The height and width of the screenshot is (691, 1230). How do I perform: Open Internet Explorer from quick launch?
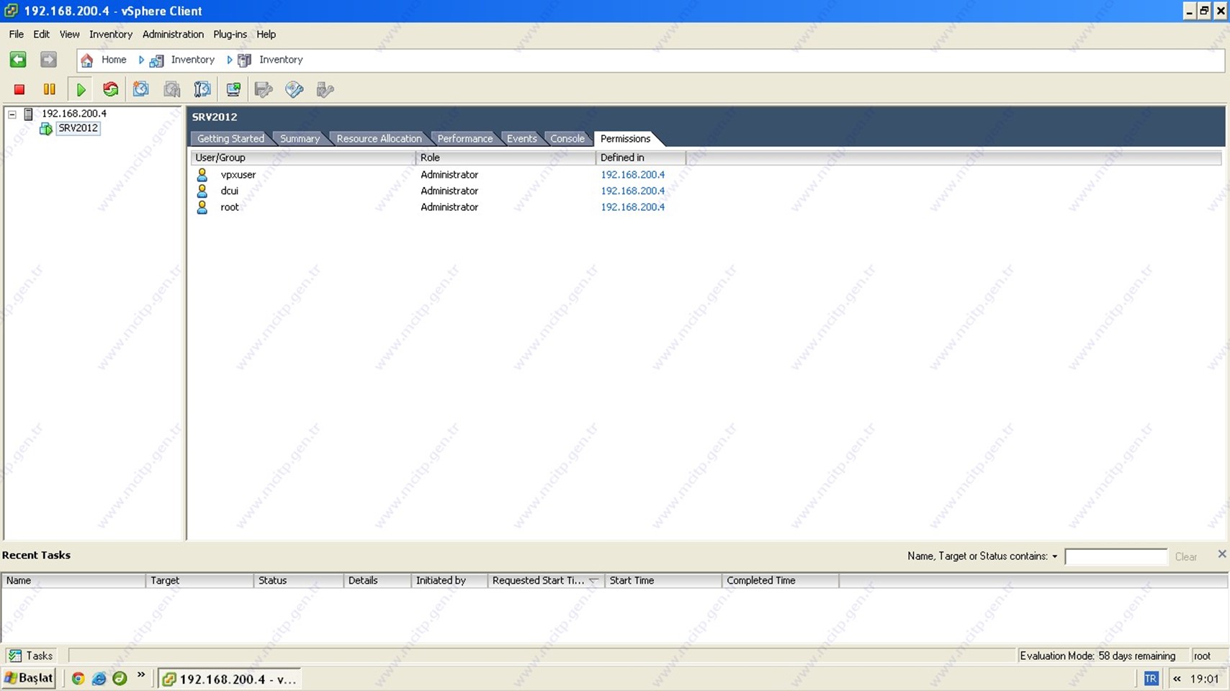pyautogui.click(x=99, y=679)
